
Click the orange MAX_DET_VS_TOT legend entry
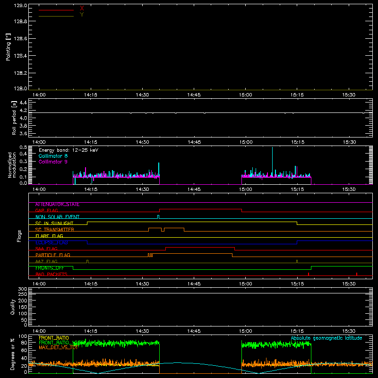pos(59,347)
